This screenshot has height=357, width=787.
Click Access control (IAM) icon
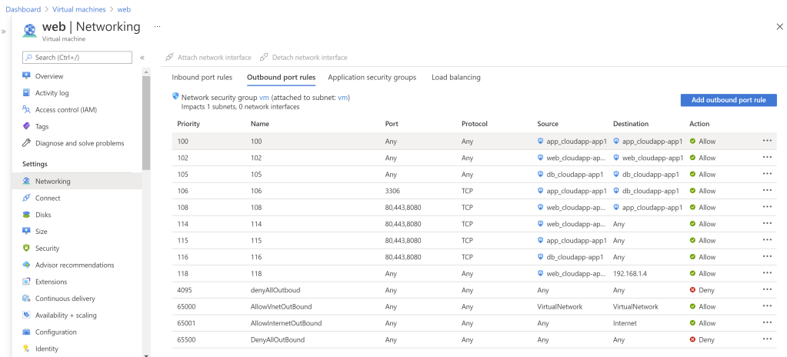pos(26,110)
